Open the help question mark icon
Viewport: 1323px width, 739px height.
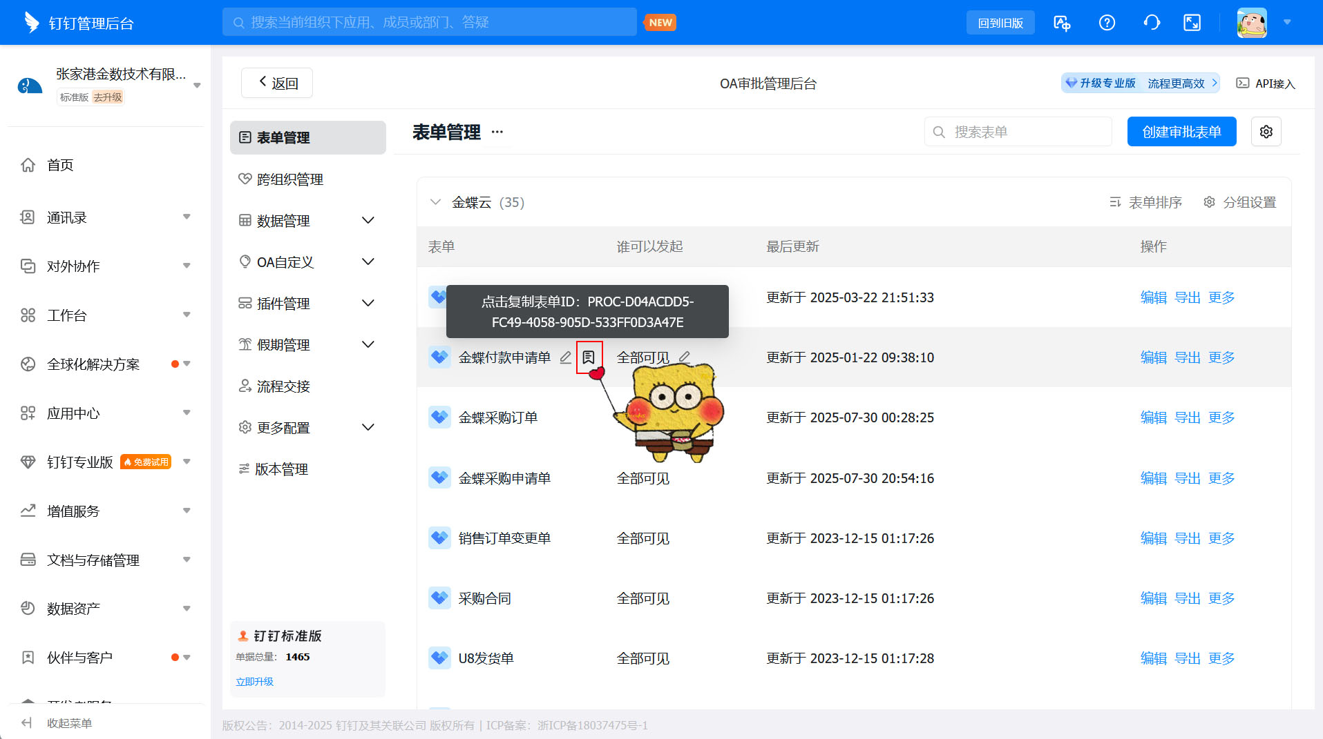(1107, 22)
